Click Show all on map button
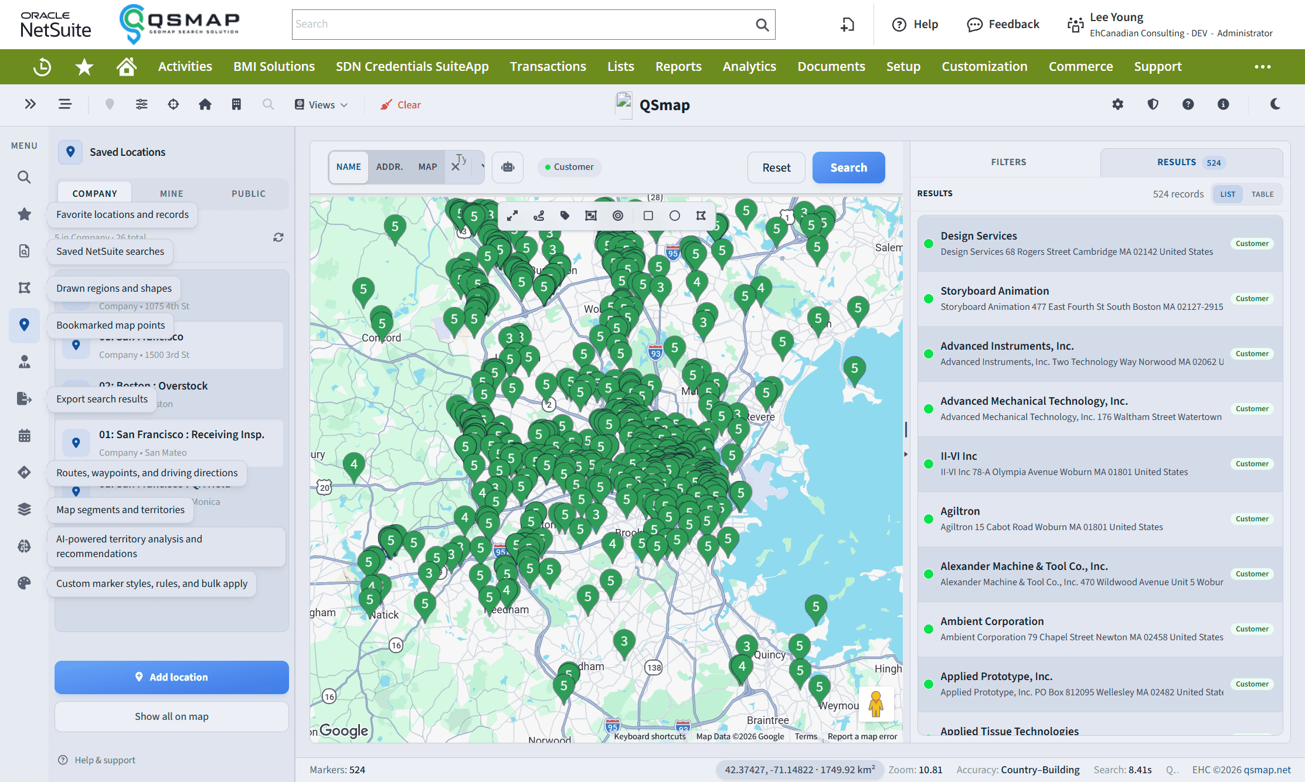Image resolution: width=1305 pixels, height=782 pixels. click(x=172, y=716)
